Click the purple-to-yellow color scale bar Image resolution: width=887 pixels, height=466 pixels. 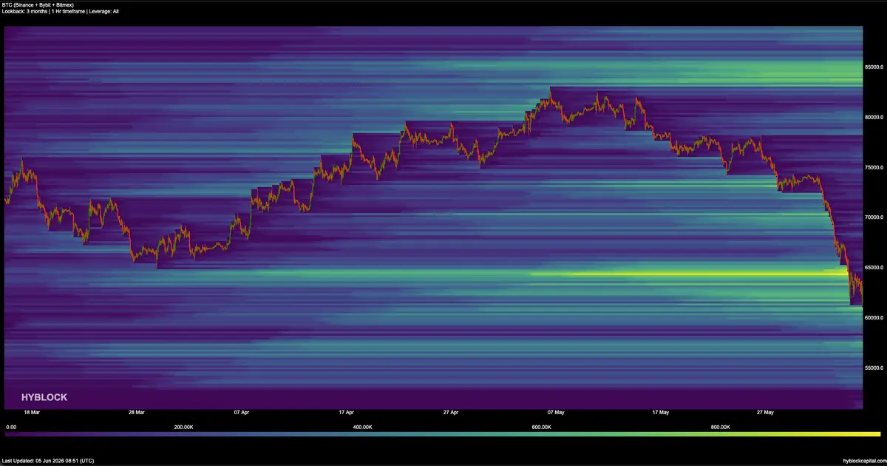pyautogui.click(x=443, y=433)
